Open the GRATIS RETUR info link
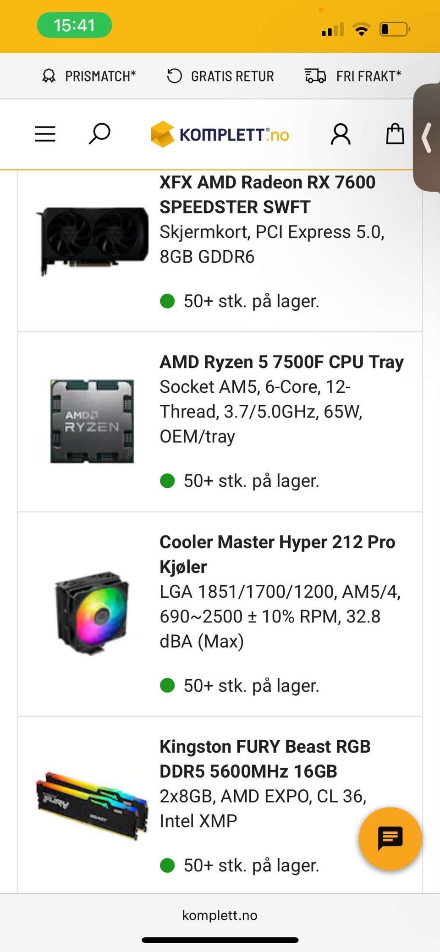The width and height of the screenshot is (440, 952). pos(232,76)
